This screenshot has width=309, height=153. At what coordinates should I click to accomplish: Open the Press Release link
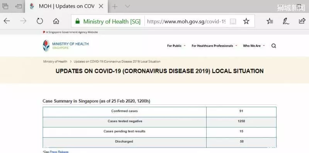coord(59,151)
